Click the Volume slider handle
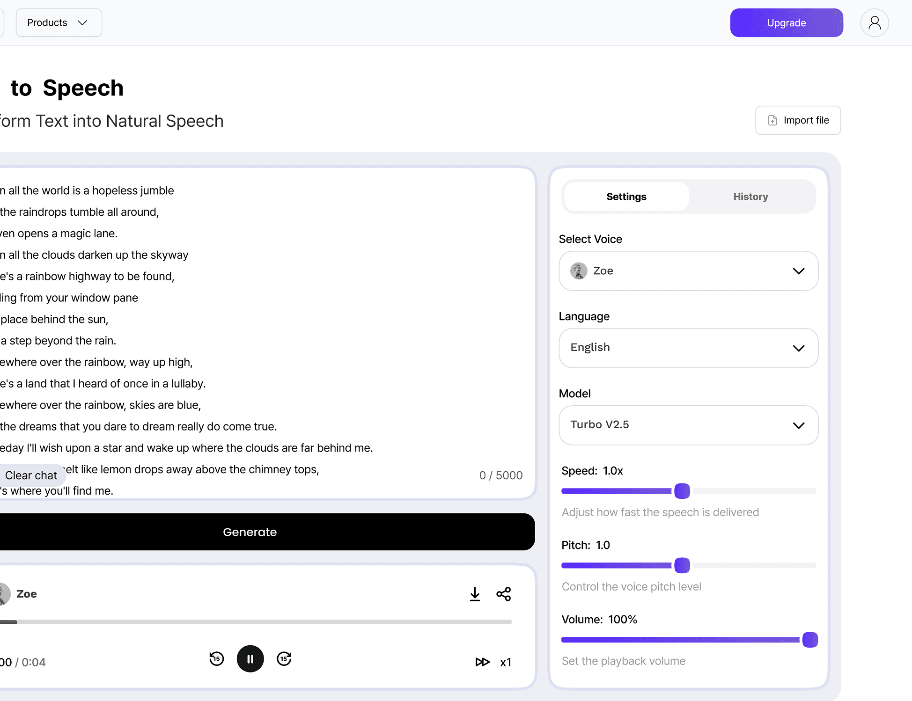 tap(810, 640)
